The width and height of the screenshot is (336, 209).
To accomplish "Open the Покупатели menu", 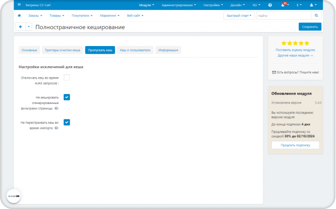I will pyautogui.click(x=82, y=15).
